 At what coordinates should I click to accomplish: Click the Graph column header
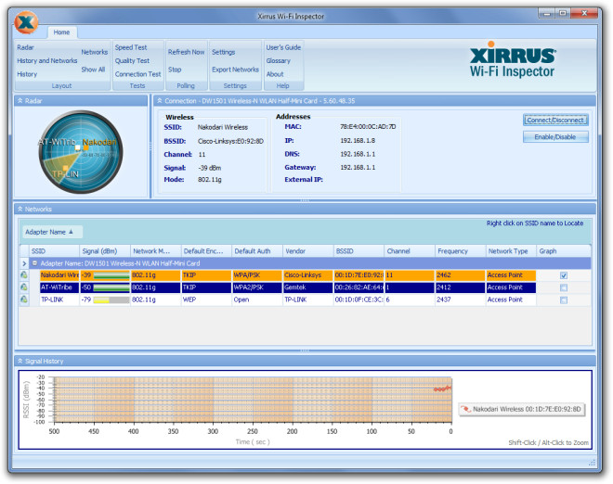click(x=564, y=251)
